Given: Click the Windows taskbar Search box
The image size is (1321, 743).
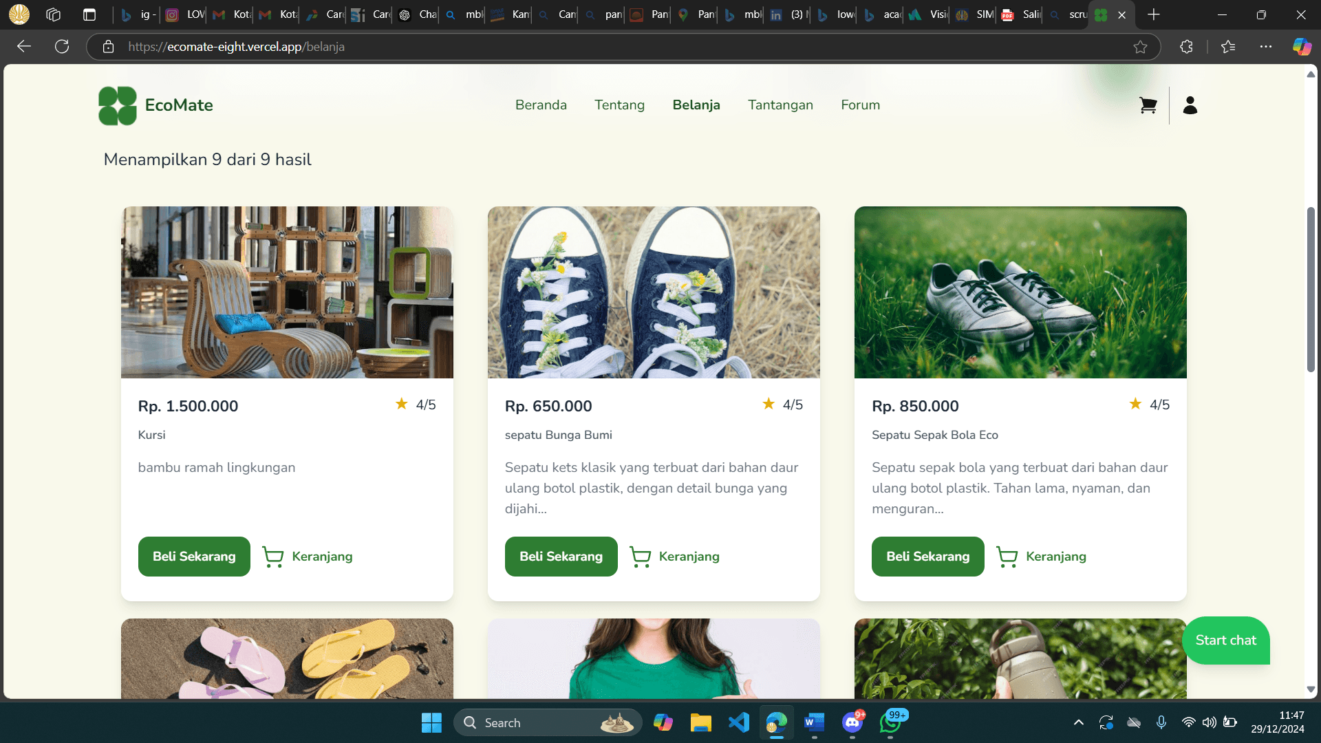Looking at the screenshot, I should click(x=548, y=722).
